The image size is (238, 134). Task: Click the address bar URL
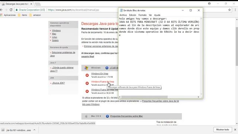pyautogui.click(x=74, y=10)
